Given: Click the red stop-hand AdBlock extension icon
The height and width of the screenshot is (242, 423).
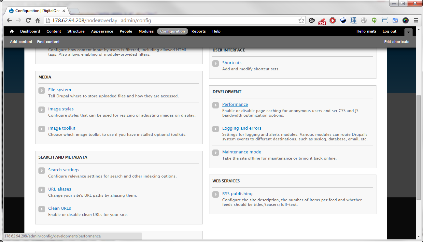Looking at the screenshot, I should [x=332, y=21].
